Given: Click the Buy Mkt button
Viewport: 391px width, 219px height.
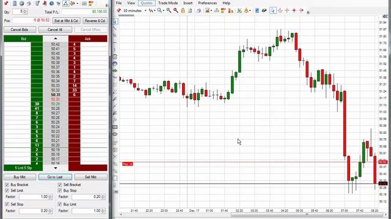Looking at the screenshot, I should pyautogui.click(x=20, y=177).
